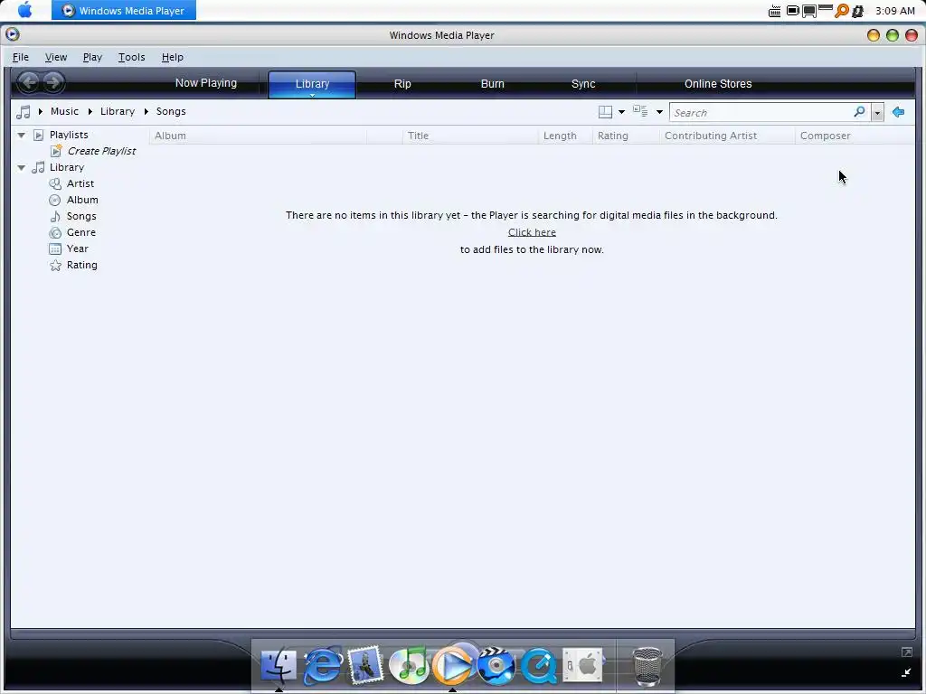Open Internet Explorer from the dock
The height and width of the screenshot is (694, 926).
[323, 665]
